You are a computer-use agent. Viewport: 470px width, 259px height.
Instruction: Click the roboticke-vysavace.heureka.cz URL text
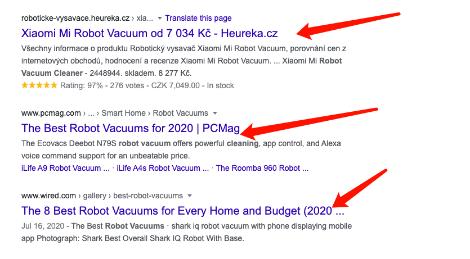(x=75, y=18)
